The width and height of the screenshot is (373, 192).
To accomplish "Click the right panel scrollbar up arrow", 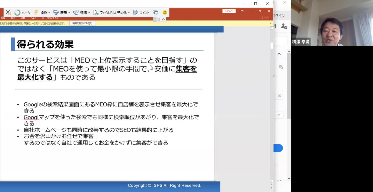I will tap(289, 51).
